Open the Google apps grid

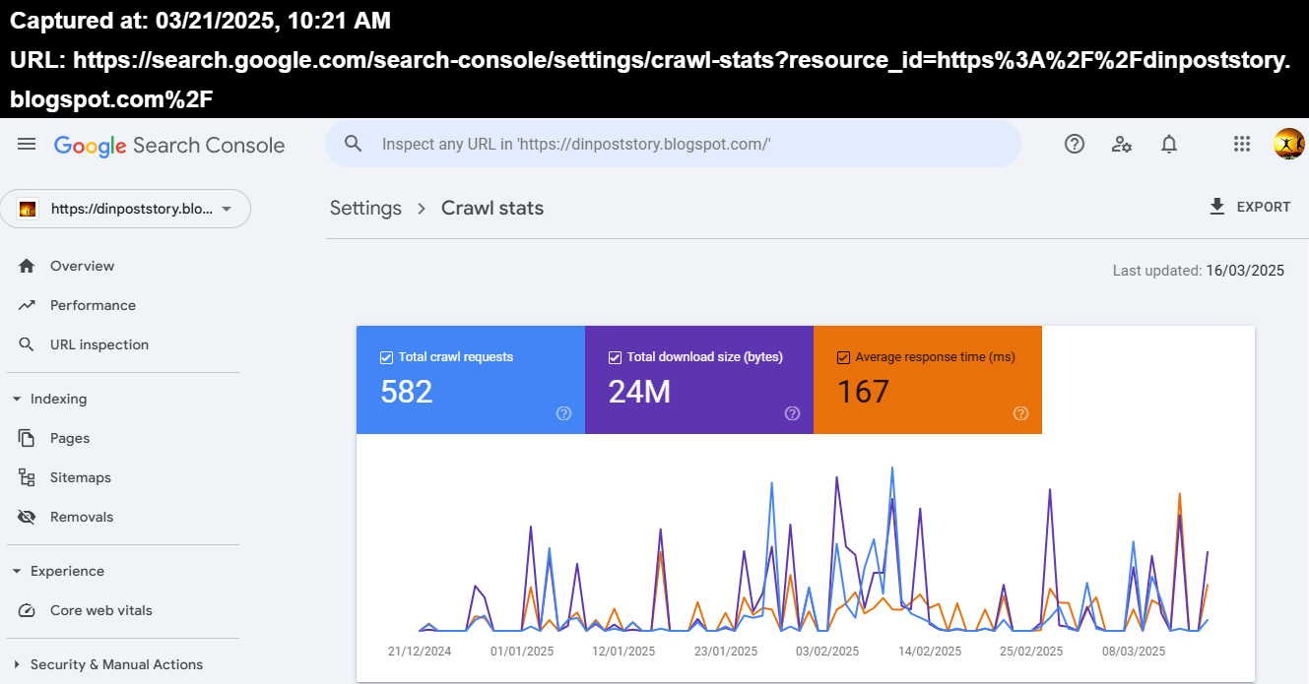pyautogui.click(x=1242, y=145)
